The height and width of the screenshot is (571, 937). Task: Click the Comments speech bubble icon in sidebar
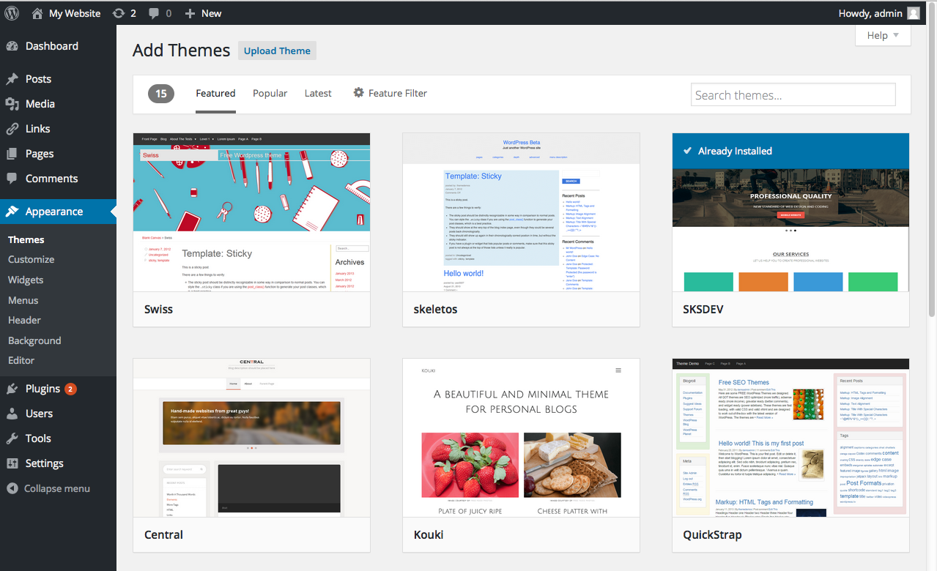tap(12, 179)
